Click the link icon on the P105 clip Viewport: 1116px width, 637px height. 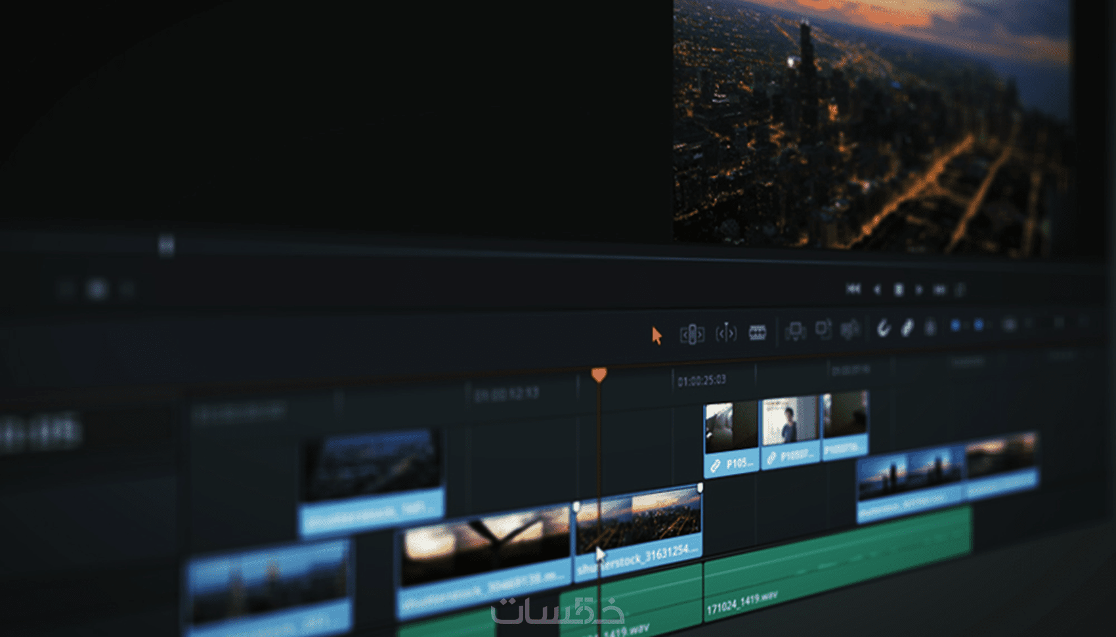tap(716, 466)
